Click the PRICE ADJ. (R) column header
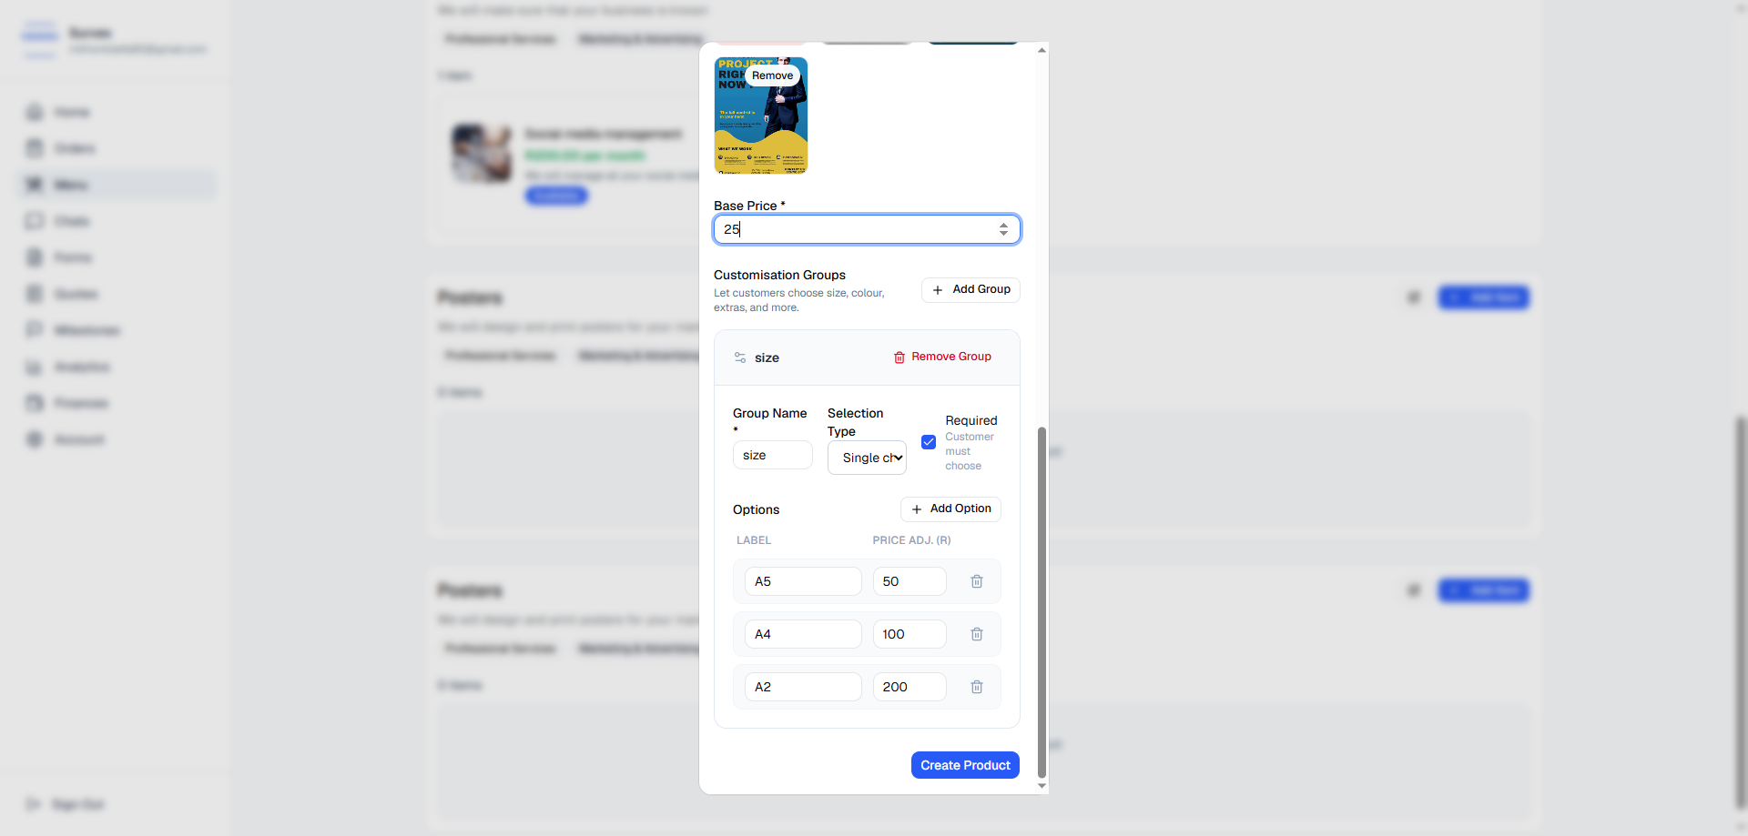This screenshot has width=1748, height=836. coord(911,540)
